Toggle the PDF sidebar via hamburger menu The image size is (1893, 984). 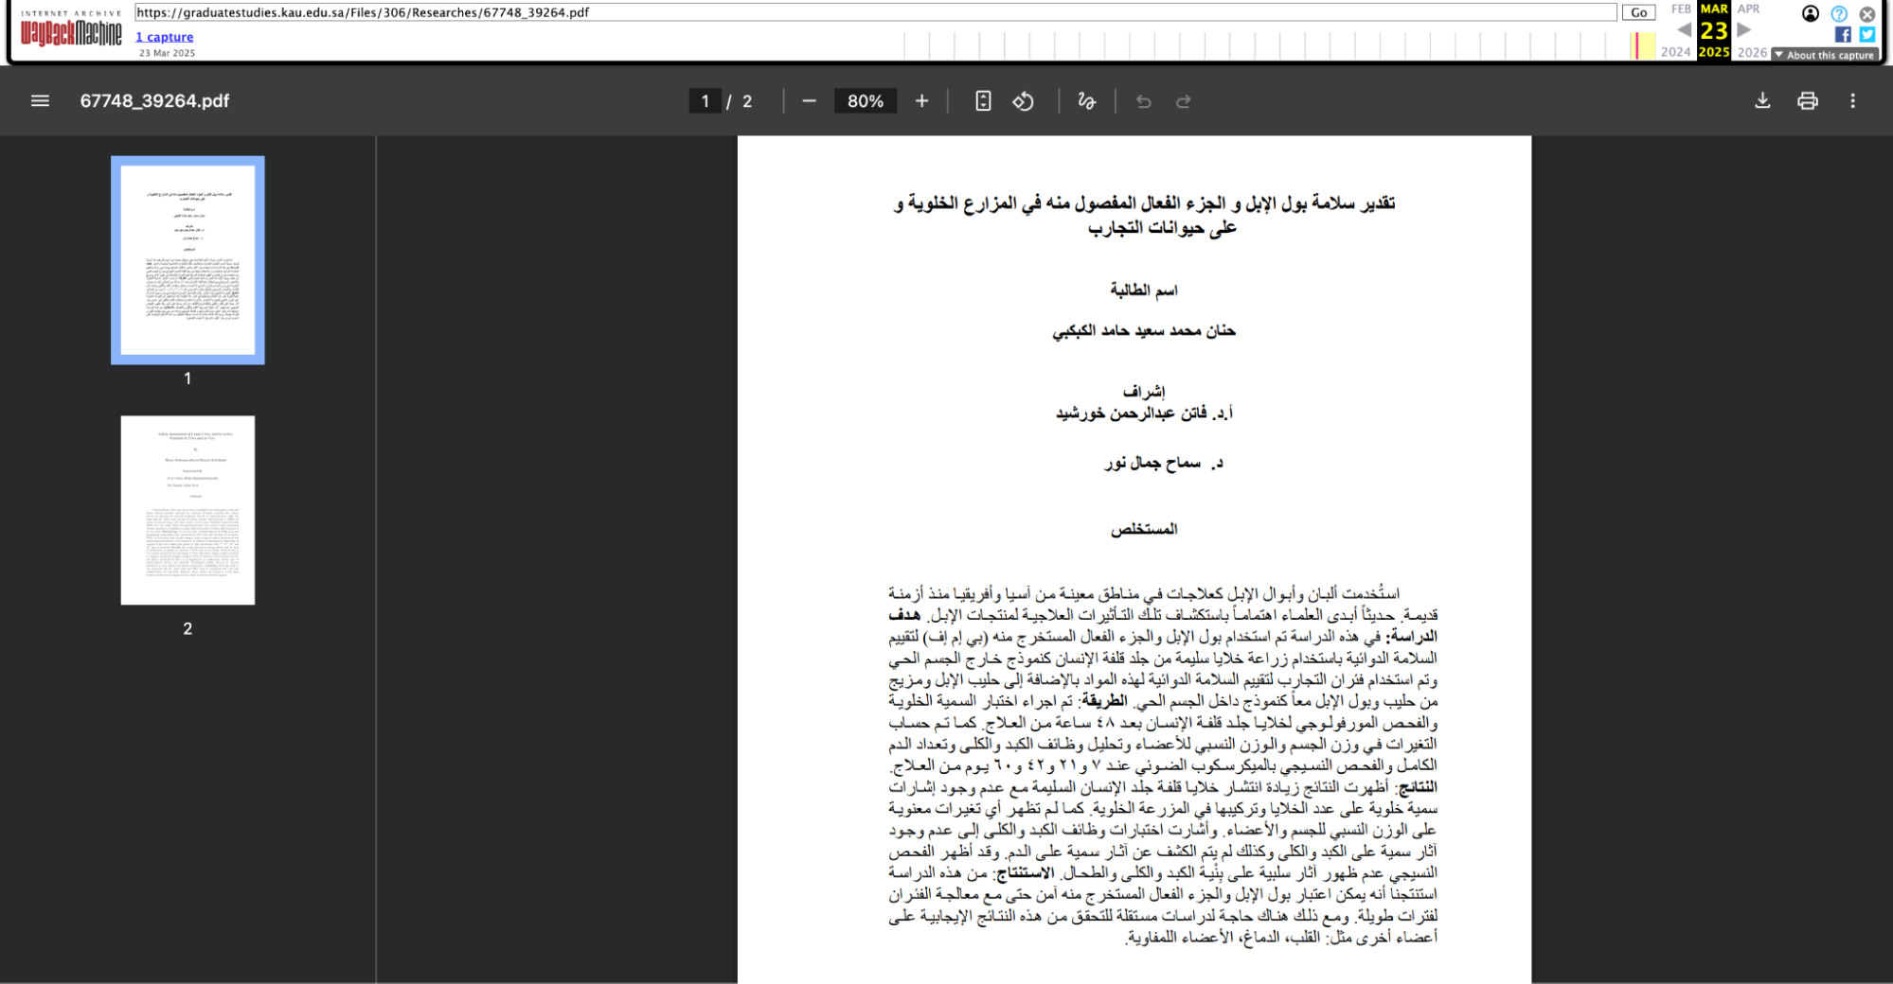coord(40,100)
